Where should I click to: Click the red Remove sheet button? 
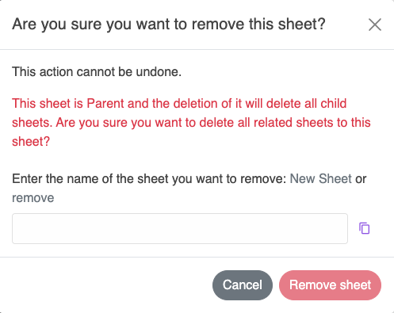(330, 285)
